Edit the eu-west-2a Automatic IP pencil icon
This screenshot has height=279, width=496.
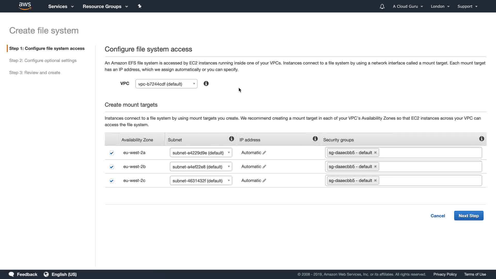[264, 153]
